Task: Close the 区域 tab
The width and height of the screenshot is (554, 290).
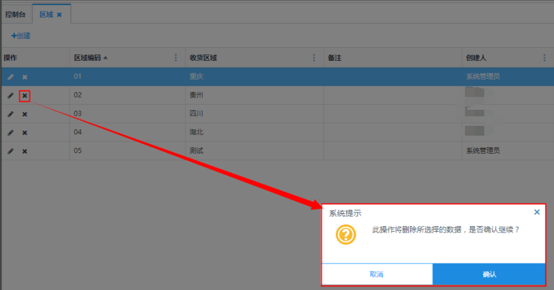Action: [59, 14]
